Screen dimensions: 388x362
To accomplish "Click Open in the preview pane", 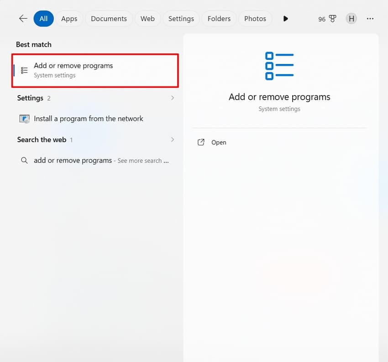I will pyautogui.click(x=219, y=143).
